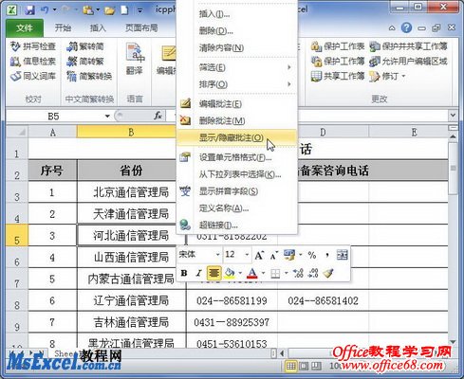The height and width of the screenshot is (379, 464).
Task: Click 共享工作簿 share workbook
Action: (338, 76)
